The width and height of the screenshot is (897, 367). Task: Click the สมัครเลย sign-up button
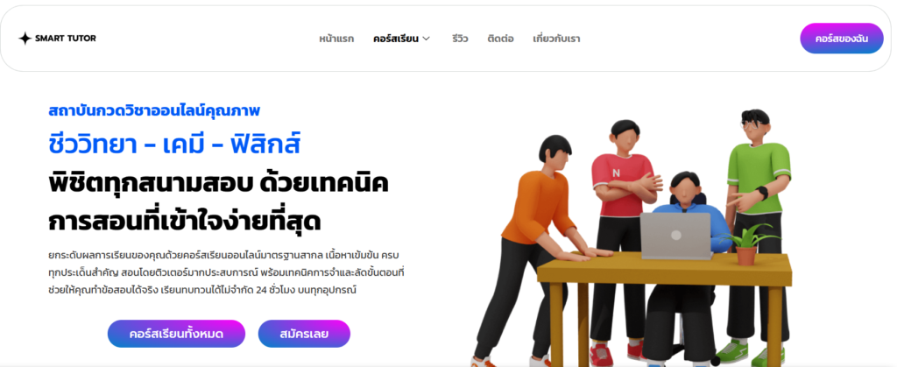(x=304, y=334)
